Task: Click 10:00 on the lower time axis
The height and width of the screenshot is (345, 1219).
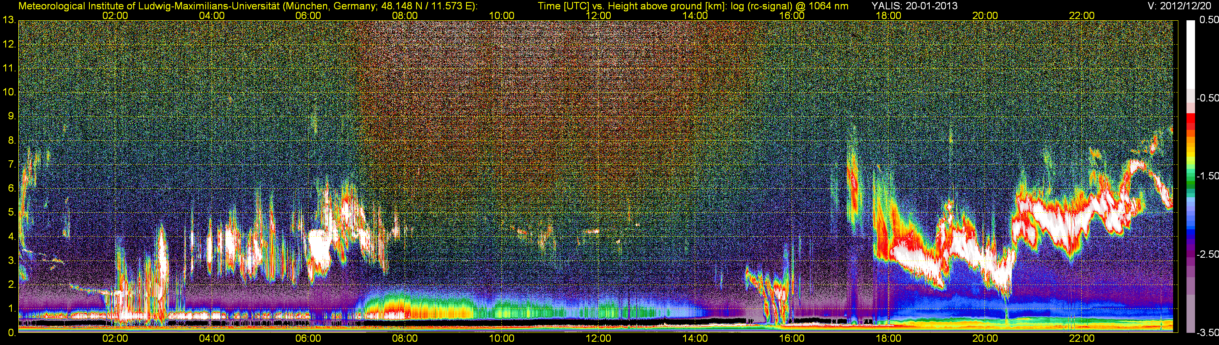Action: [x=501, y=339]
